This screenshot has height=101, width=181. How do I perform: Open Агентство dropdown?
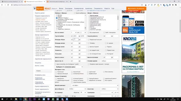pyautogui.click(x=109, y=89)
